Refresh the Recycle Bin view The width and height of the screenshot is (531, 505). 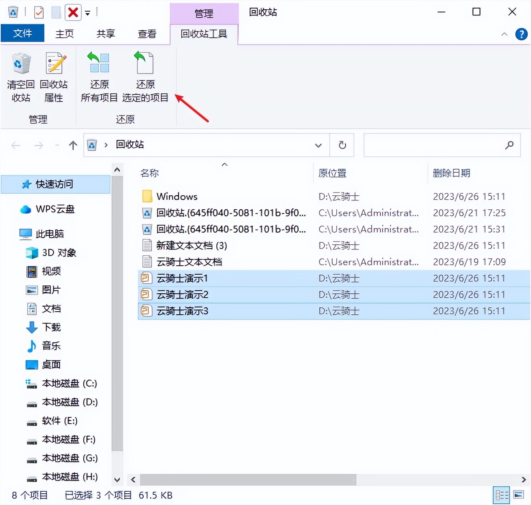click(342, 145)
